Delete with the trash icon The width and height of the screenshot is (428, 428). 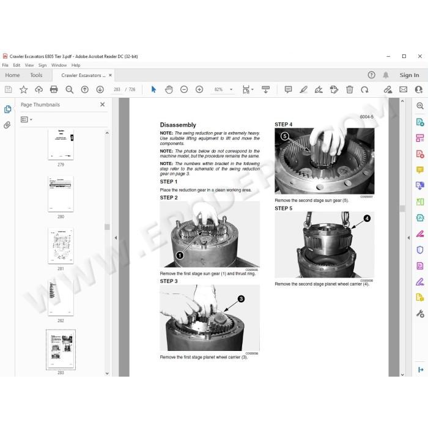tap(349, 89)
